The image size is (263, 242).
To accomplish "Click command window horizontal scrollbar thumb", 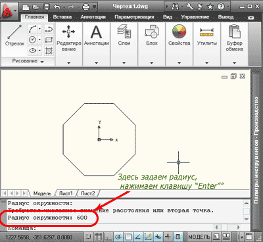I will click(225, 228).
